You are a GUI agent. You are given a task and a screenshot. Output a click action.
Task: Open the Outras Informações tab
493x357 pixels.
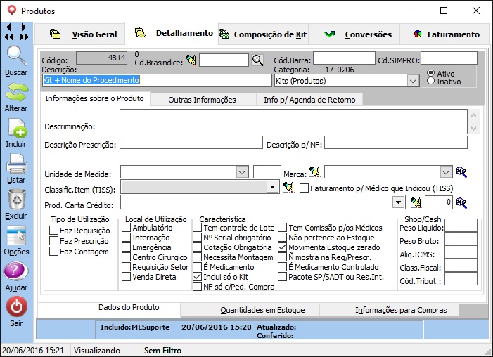[202, 100]
